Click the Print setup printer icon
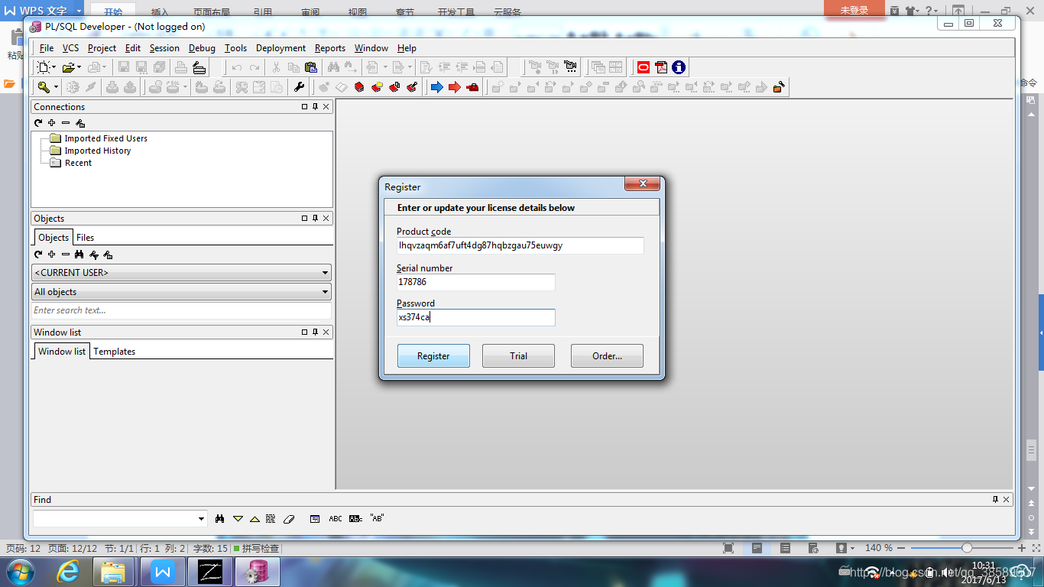The image size is (1044, 587). (x=199, y=67)
